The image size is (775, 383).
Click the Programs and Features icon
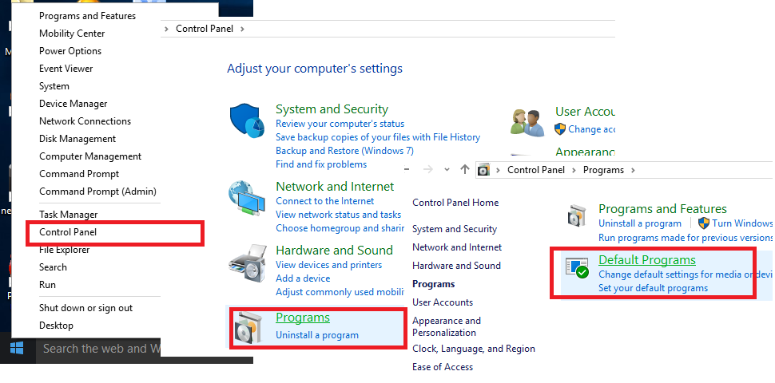click(x=578, y=216)
